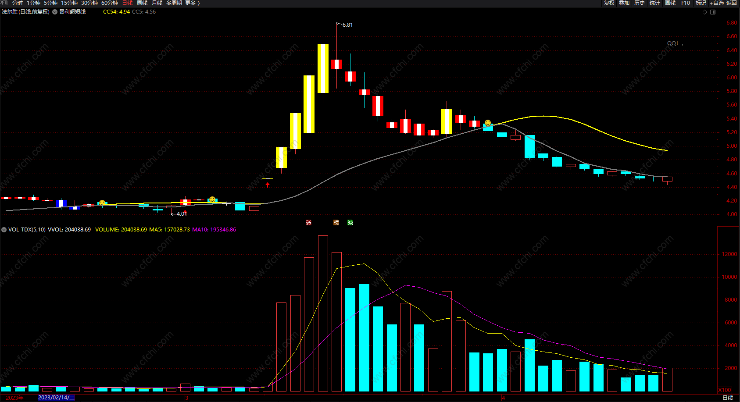Click the QQ! text label on chart
This screenshot has height=402, width=740.
(673, 43)
